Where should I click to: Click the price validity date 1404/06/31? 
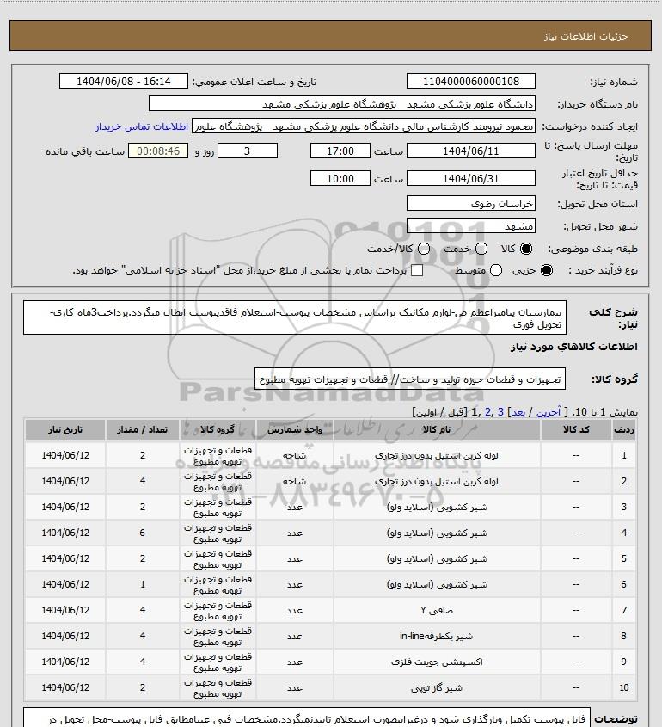click(470, 178)
